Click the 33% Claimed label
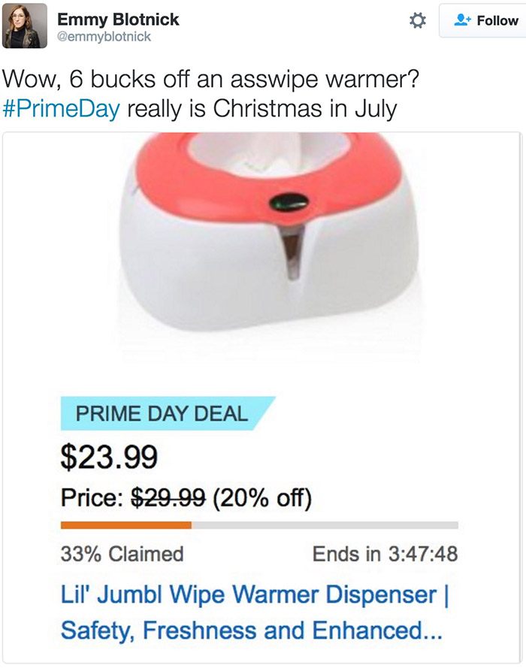526x668 pixels. 122,555
